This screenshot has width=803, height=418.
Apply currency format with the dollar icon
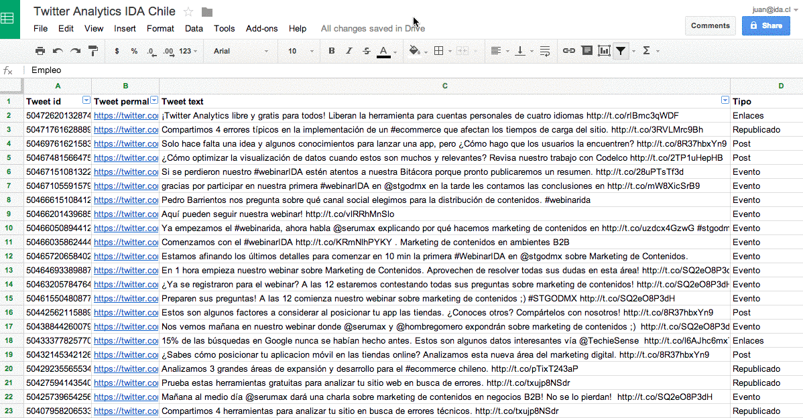[117, 50]
